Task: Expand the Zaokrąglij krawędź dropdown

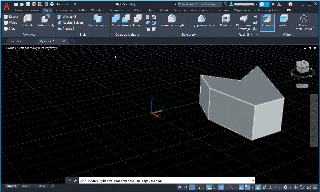Action: pos(172,28)
